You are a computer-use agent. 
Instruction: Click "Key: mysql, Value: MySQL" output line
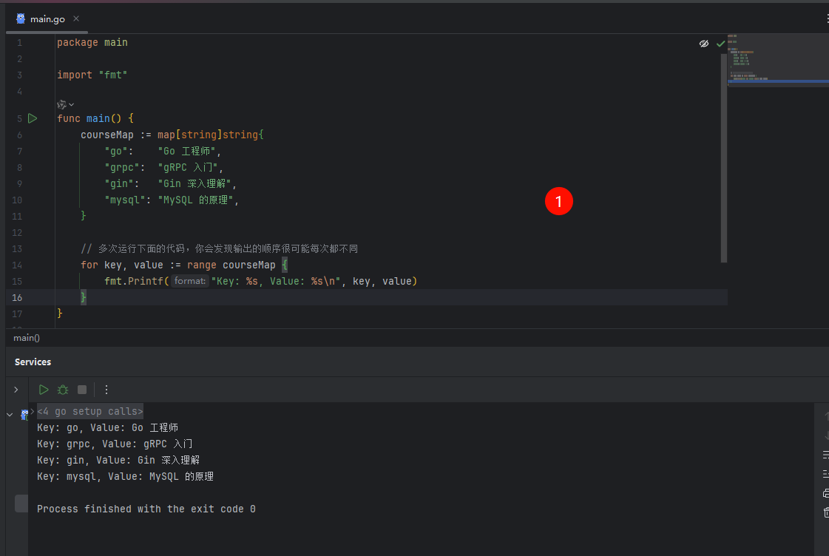pos(125,477)
